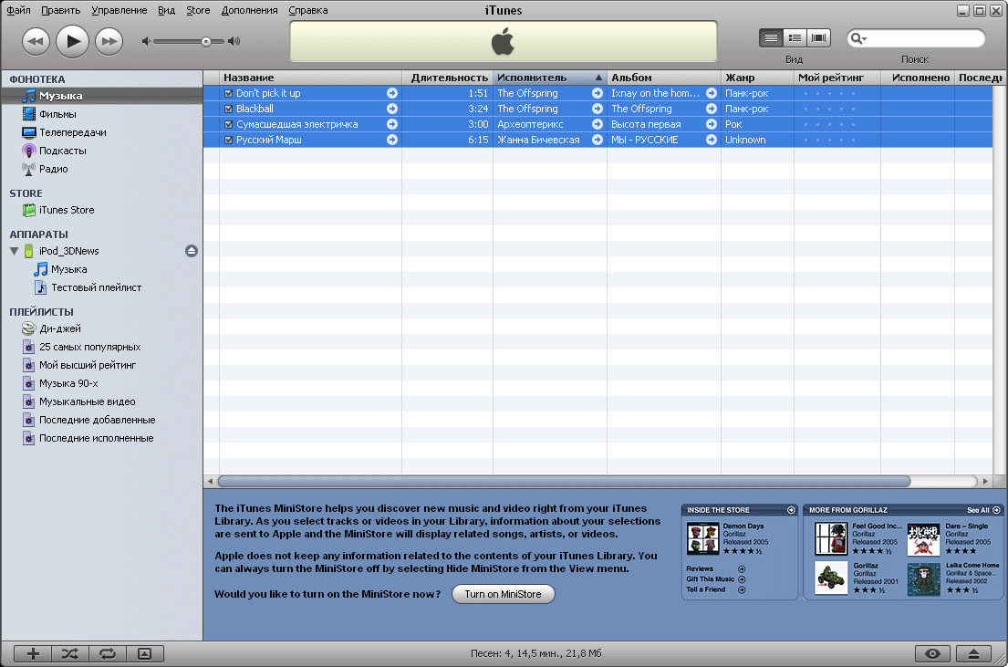Set rating dots for the Blackball track
The image size is (1008, 667).
point(829,109)
